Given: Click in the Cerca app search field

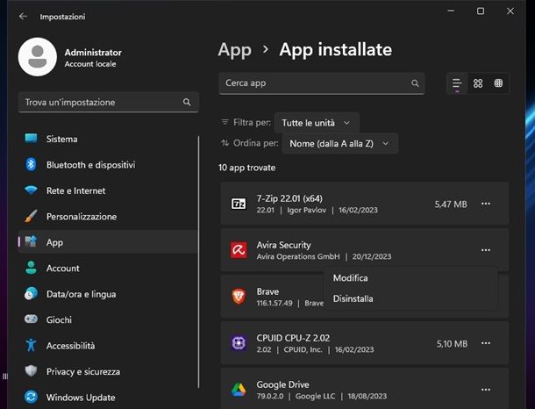Looking at the screenshot, I should [x=321, y=83].
